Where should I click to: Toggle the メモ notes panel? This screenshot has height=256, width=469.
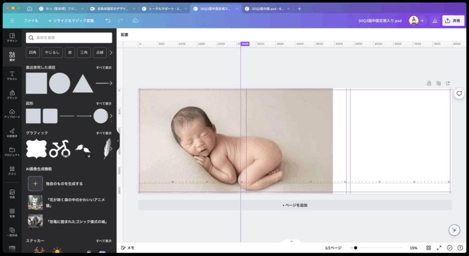[128, 248]
